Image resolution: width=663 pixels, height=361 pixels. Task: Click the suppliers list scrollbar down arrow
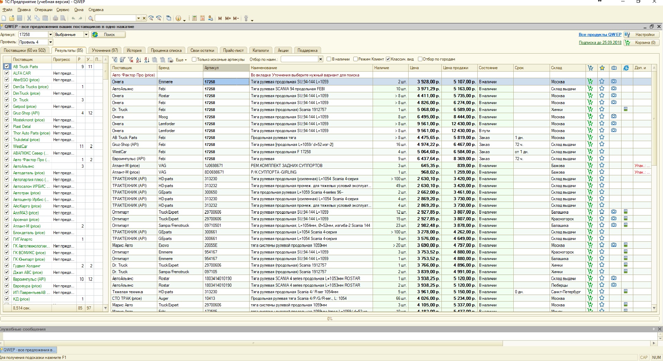click(x=105, y=308)
